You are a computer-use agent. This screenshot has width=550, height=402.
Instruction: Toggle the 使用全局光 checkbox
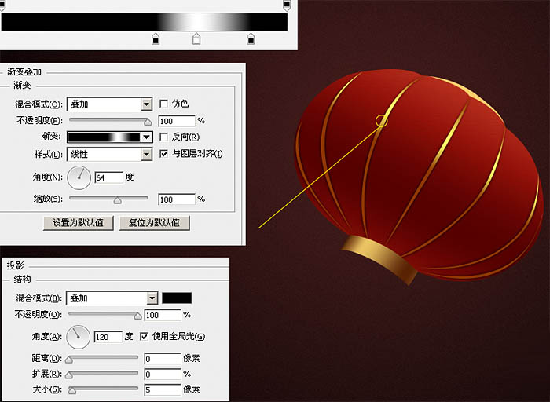144,337
